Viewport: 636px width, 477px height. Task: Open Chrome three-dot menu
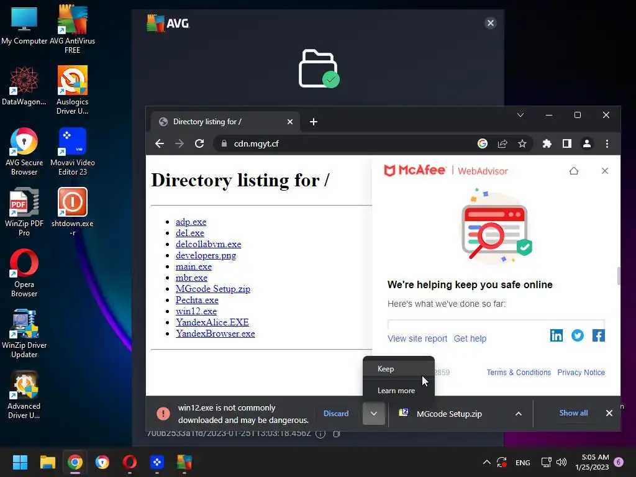tap(607, 143)
